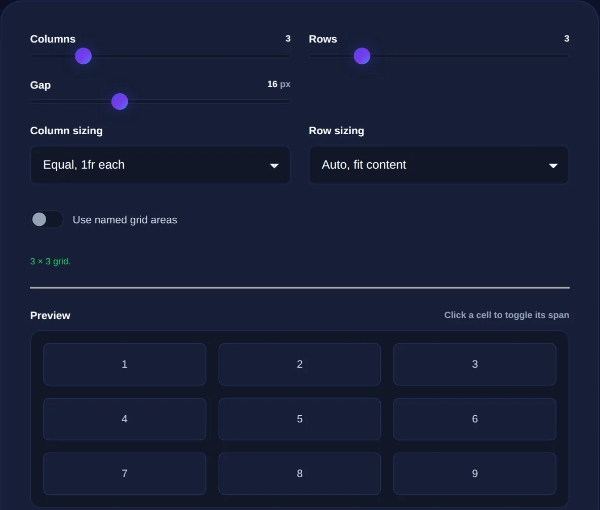This screenshot has width=600, height=510.
Task: Toggle span of preview cell 6
Action: click(474, 419)
